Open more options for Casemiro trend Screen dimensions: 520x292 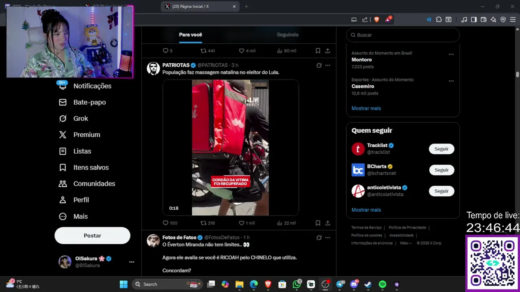click(x=451, y=81)
